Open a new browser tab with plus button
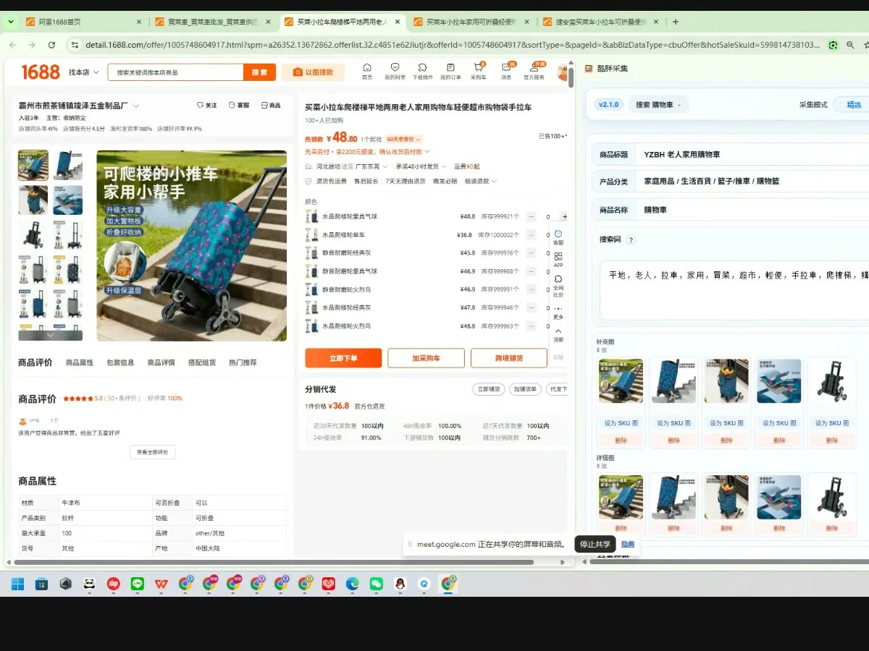869x651 pixels. pos(676,22)
